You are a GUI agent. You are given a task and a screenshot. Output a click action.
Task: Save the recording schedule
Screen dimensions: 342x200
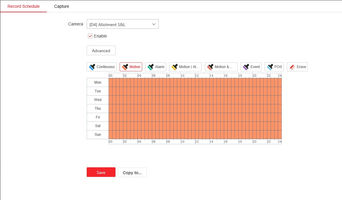(x=101, y=172)
